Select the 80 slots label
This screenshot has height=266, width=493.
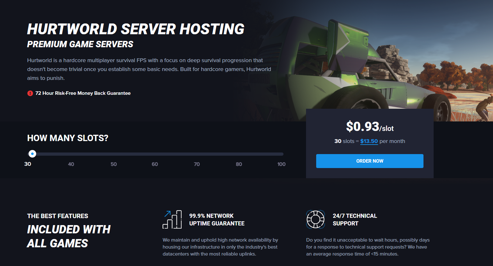pos(239,164)
